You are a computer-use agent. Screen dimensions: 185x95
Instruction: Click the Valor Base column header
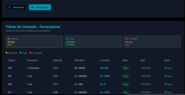pos(79,60)
